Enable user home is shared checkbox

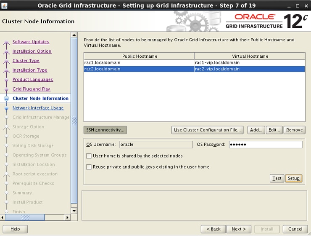pyautogui.click(x=89, y=156)
